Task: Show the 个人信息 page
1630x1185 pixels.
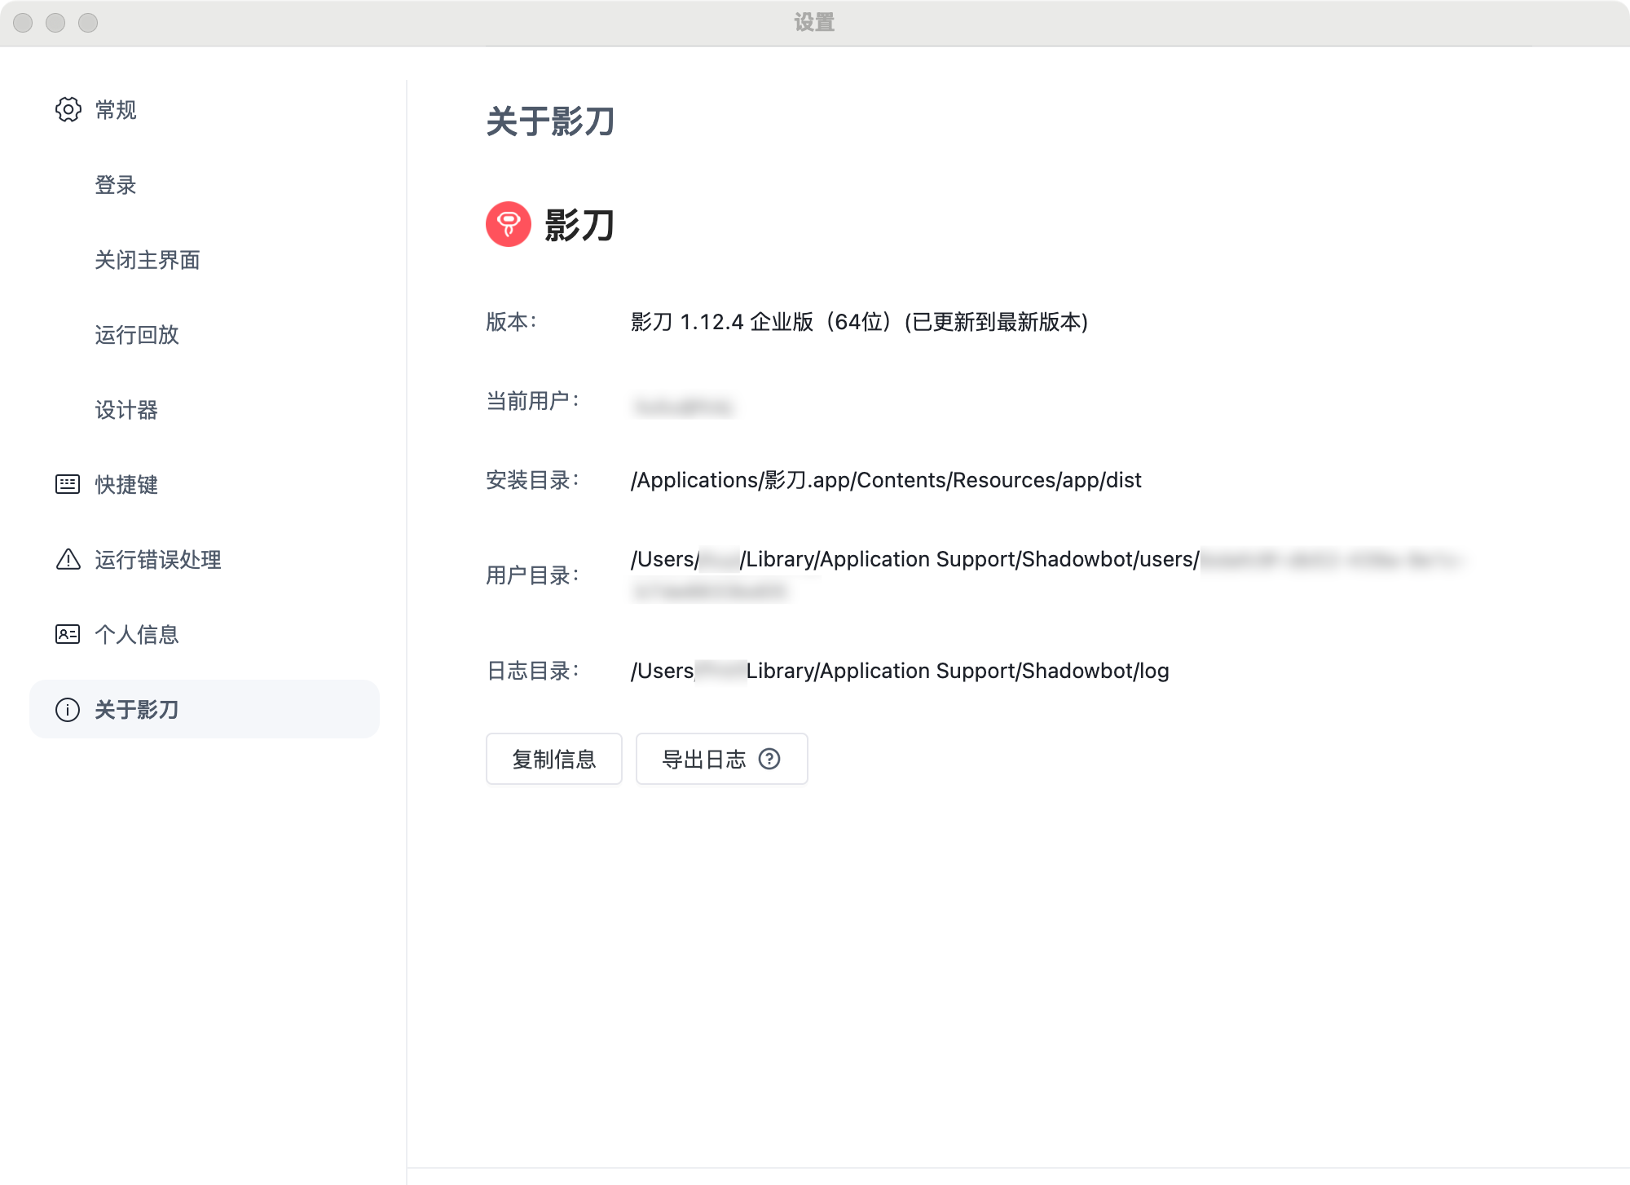Action: [x=137, y=635]
